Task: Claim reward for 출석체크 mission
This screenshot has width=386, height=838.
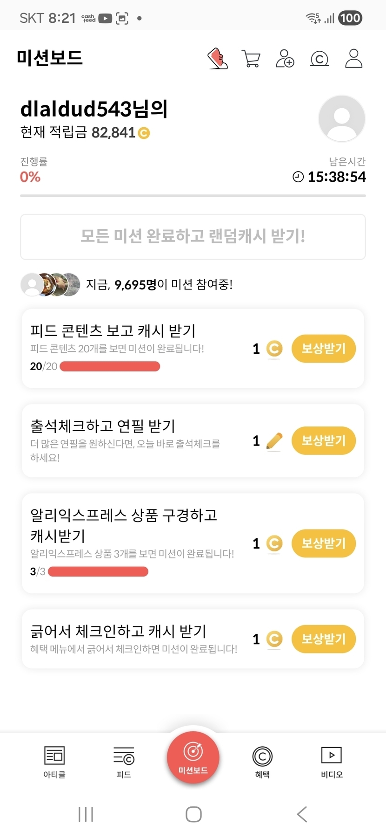Action: pyautogui.click(x=323, y=441)
